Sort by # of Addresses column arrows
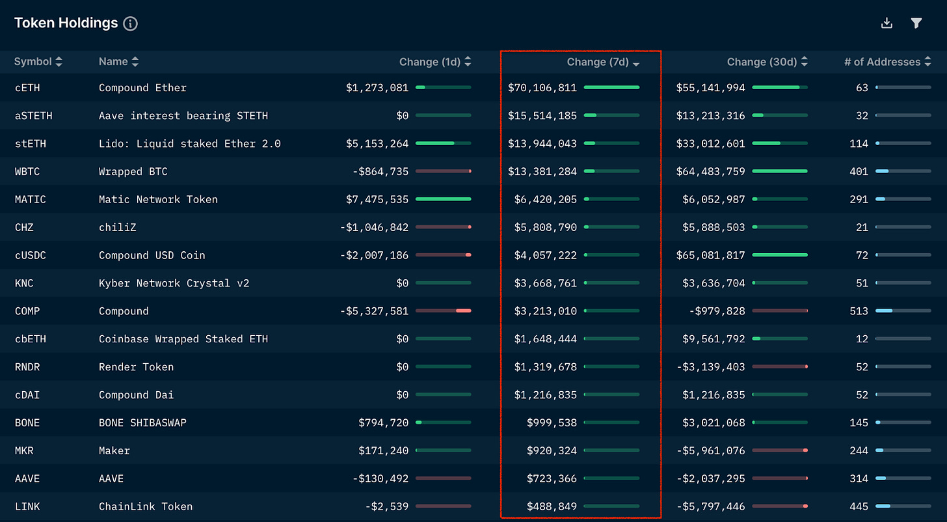 [927, 62]
